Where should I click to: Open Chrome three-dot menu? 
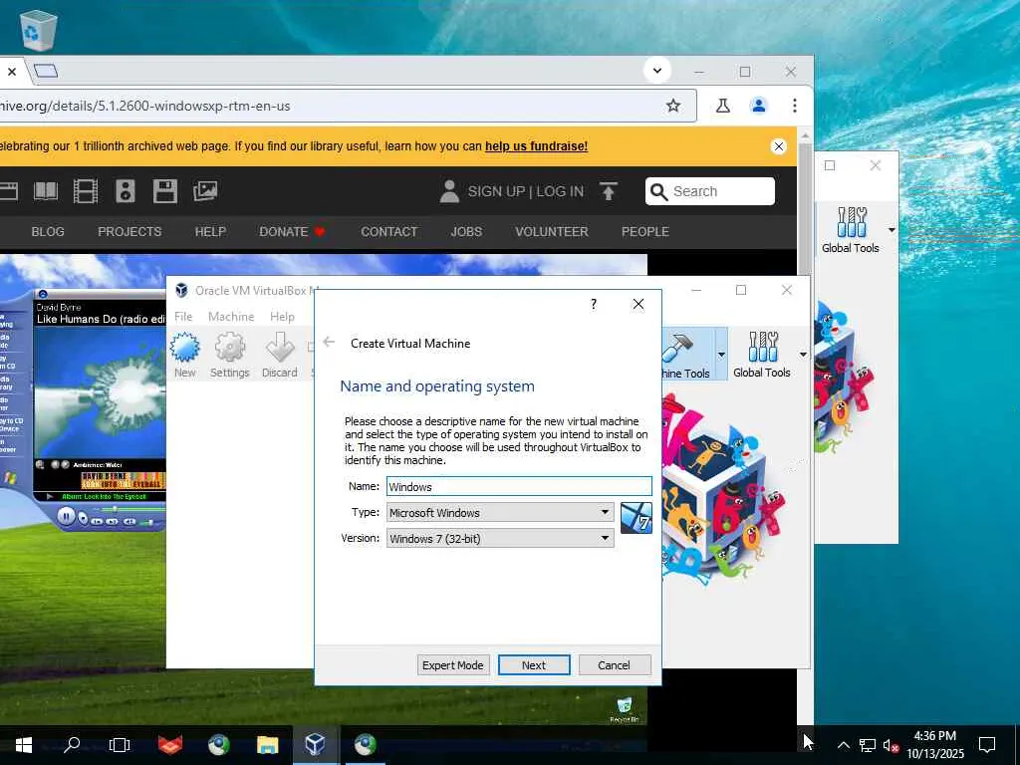[794, 106]
